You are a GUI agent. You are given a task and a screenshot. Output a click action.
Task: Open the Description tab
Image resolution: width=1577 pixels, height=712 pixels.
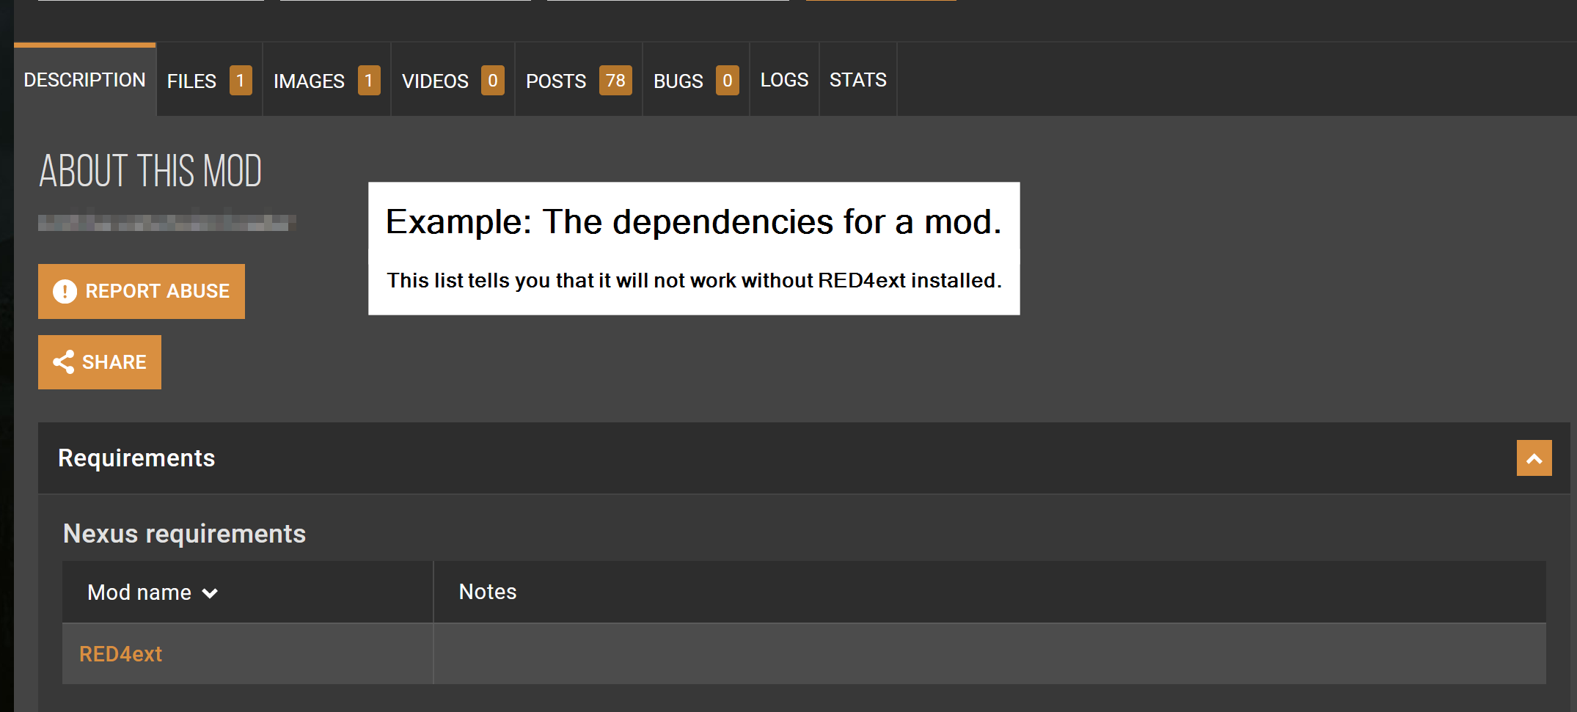(84, 80)
